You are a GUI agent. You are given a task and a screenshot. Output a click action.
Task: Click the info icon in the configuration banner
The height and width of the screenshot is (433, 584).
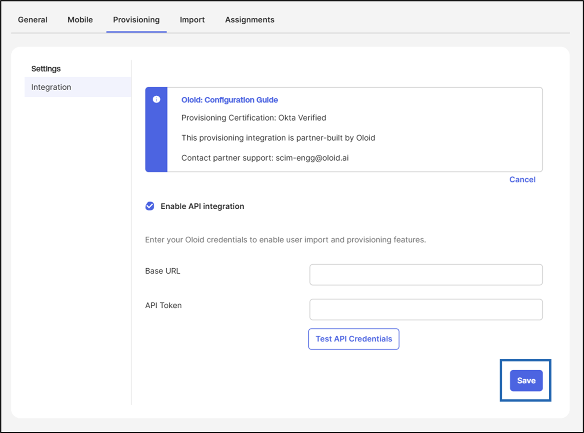(156, 99)
